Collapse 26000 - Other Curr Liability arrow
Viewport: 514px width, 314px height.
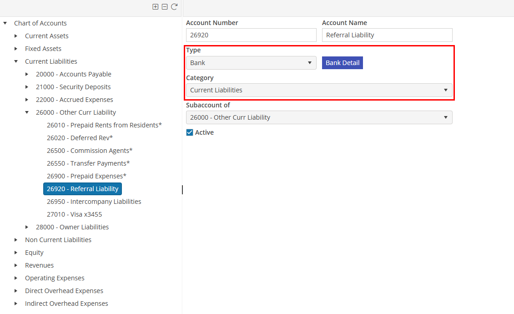[27, 112]
